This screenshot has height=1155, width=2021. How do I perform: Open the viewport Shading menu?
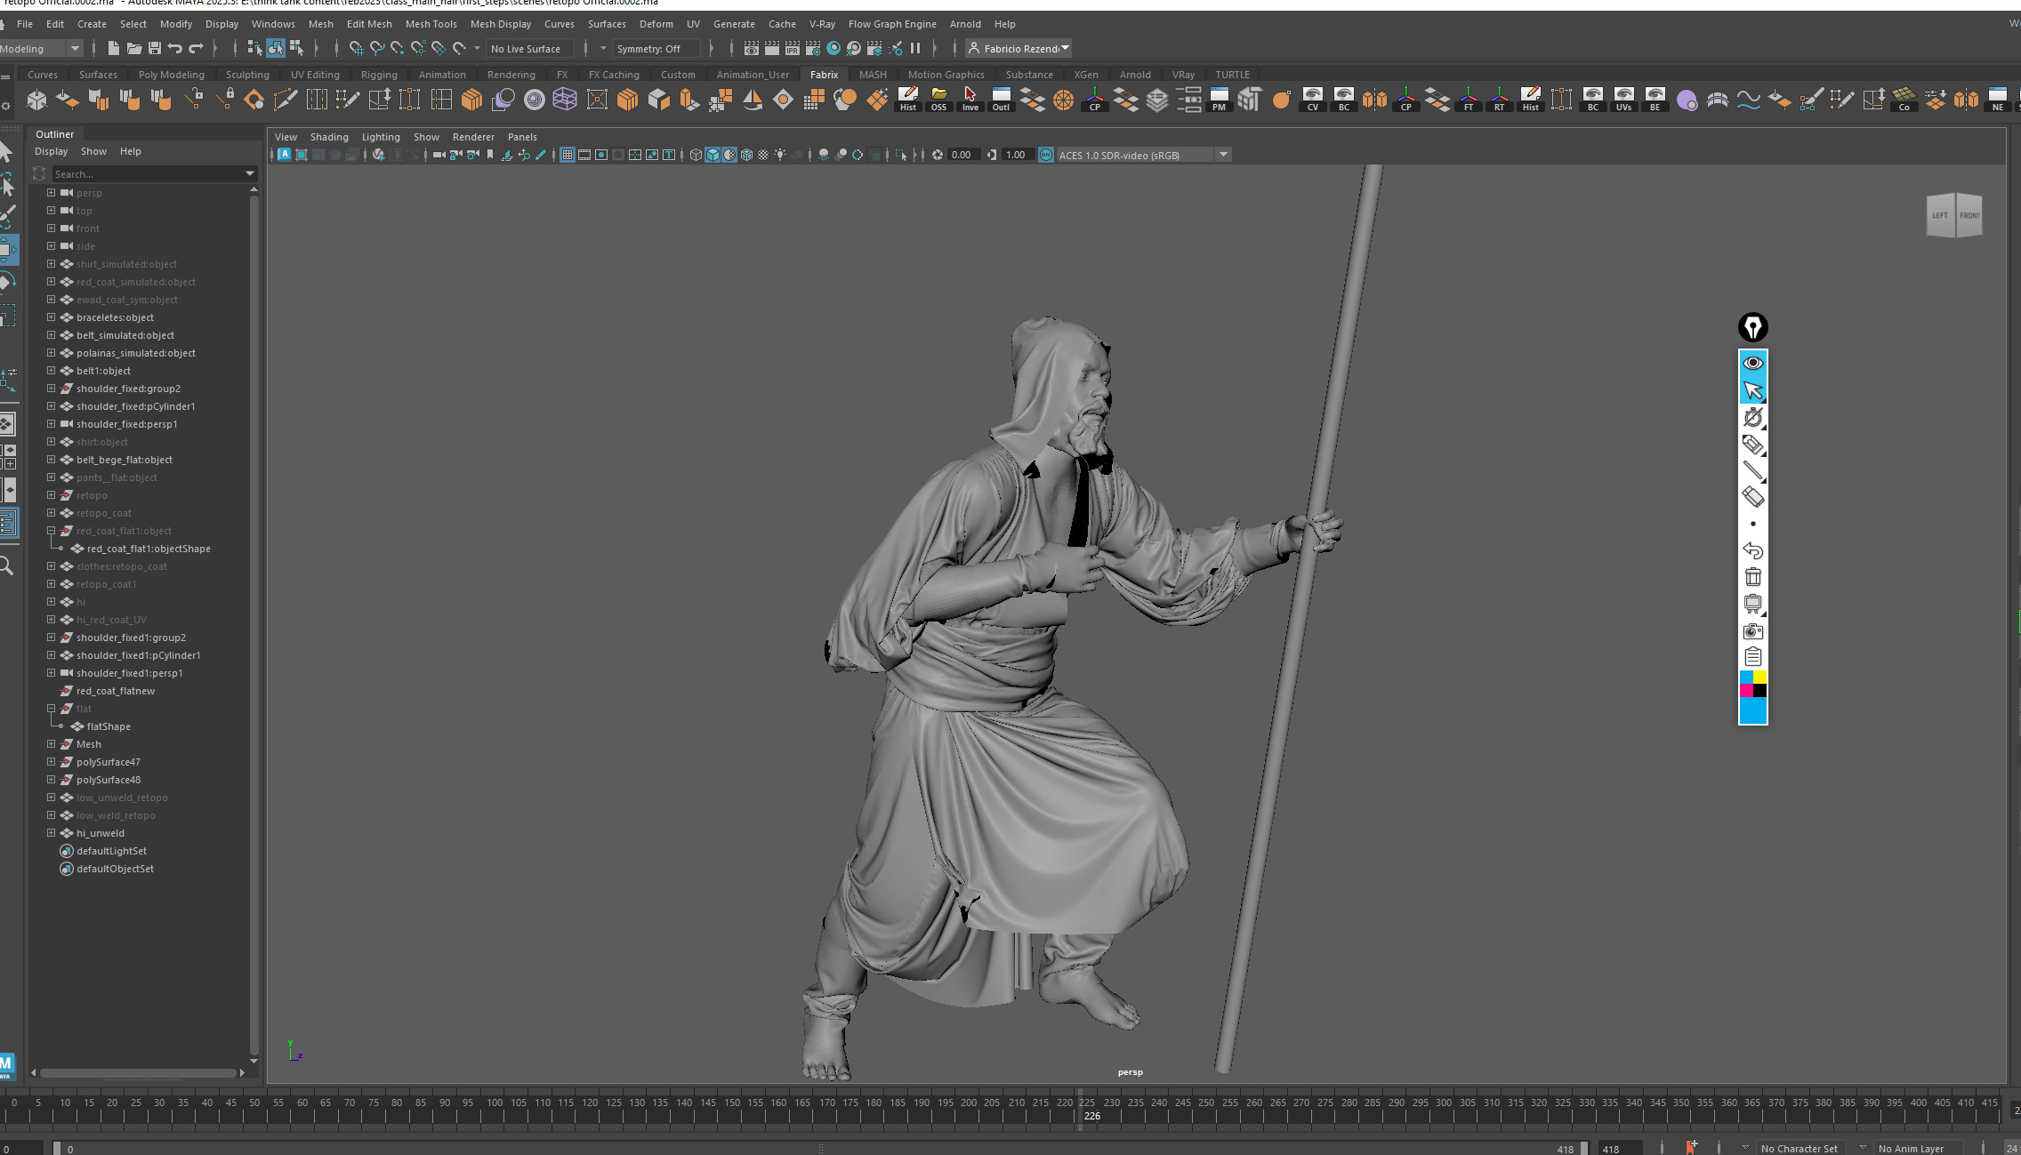point(329,137)
